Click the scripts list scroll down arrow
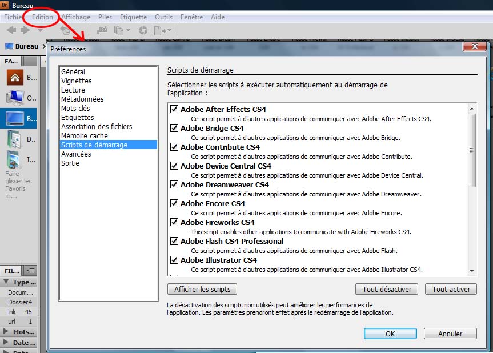Screen dimensions: 493x353 (x=472, y=271)
